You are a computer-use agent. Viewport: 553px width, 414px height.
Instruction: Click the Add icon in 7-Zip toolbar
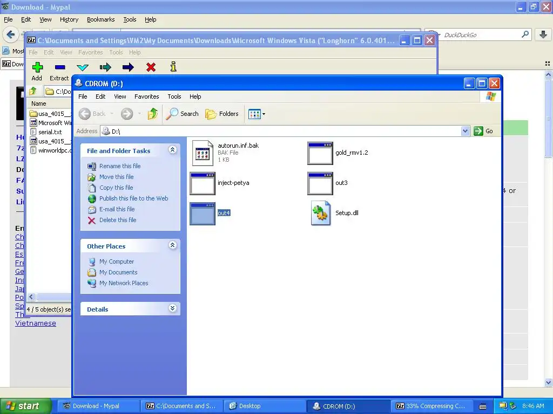[37, 67]
